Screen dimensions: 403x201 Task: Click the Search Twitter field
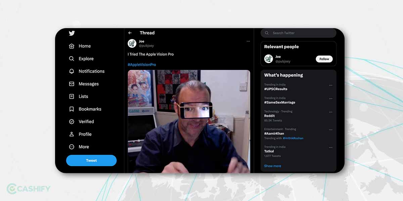coord(298,33)
